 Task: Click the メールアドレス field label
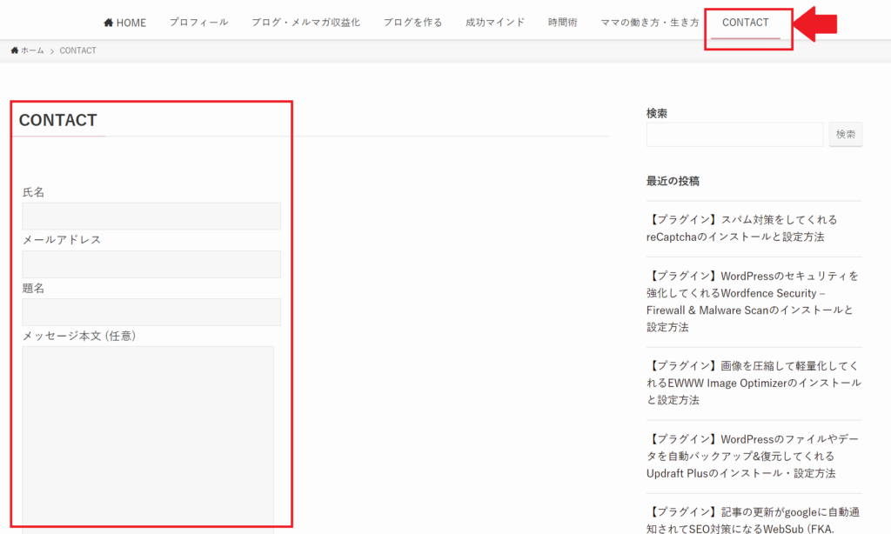coord(62,240)
